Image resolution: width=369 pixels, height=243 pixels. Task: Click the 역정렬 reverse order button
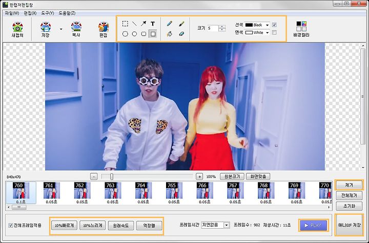pyautogui.click(x=149, y=226)
